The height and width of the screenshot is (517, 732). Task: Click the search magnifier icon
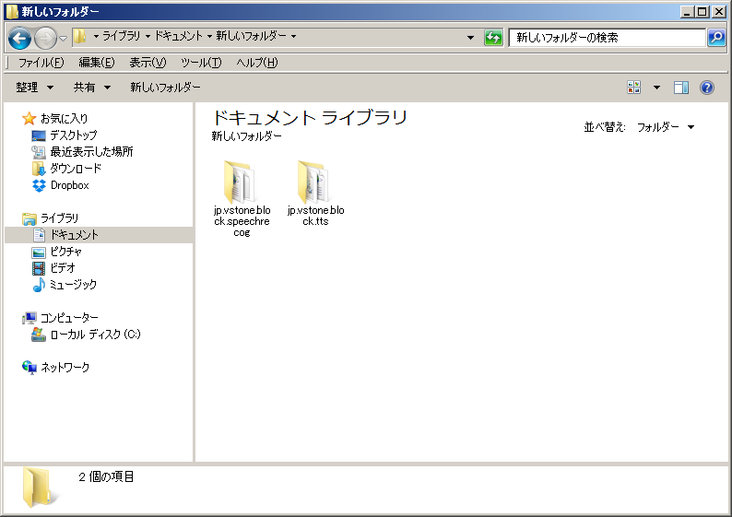(x=716, y=38)
